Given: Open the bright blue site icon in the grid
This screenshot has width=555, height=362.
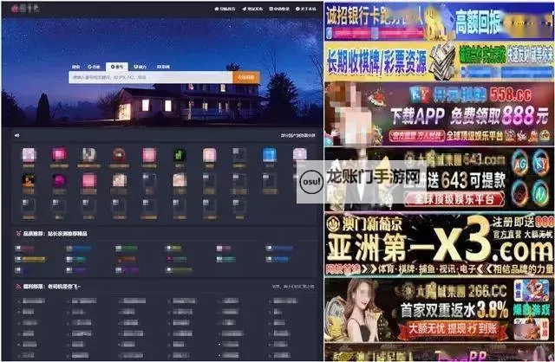Looking at the screenshot, I should coord(270,155).
